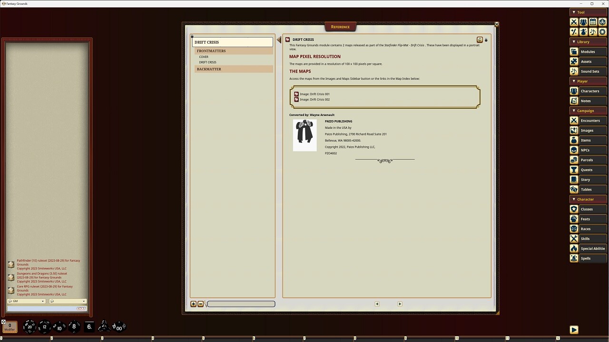Open the Sound playback tool icon
609x342 pixels.
pyautogui.click(x=593, y=31)
